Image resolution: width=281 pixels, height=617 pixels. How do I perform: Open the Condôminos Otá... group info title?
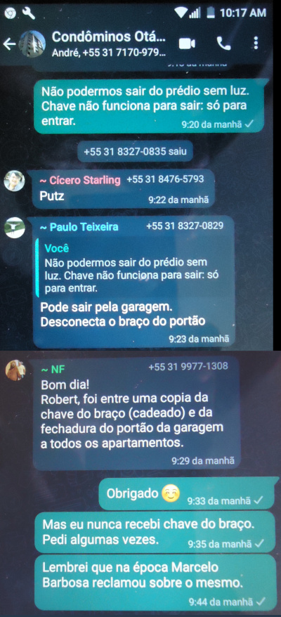coord(109,37)
